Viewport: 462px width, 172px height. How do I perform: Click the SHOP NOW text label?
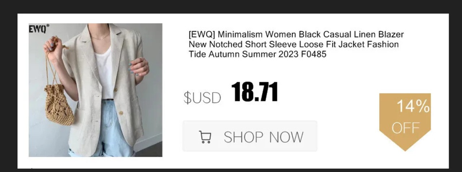tap(264, 137)
